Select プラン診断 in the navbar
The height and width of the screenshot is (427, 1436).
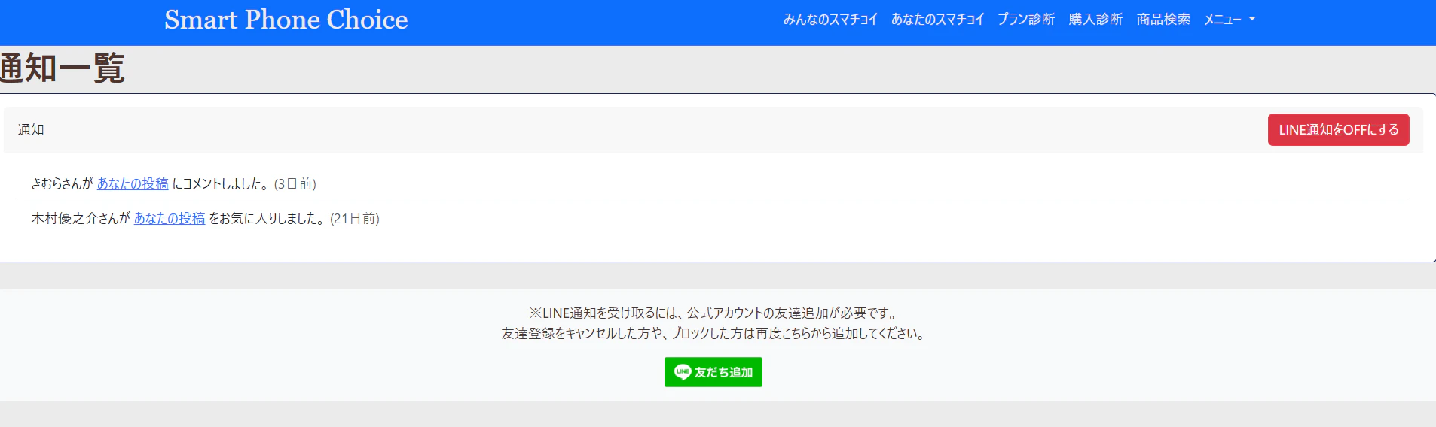coord(1026,20)
